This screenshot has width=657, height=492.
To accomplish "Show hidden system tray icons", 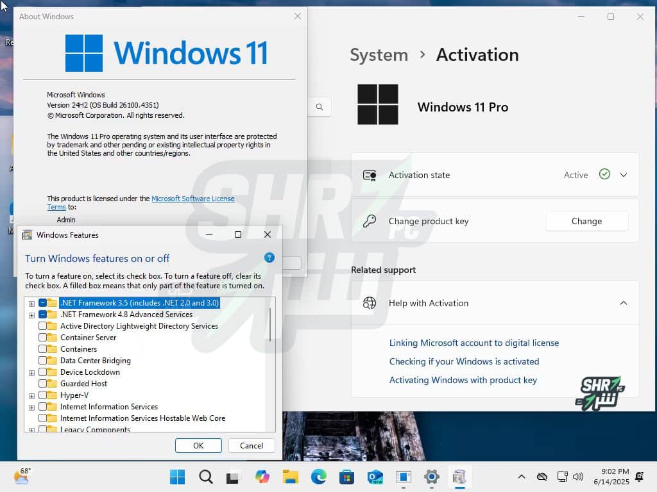I will (522, 477).
